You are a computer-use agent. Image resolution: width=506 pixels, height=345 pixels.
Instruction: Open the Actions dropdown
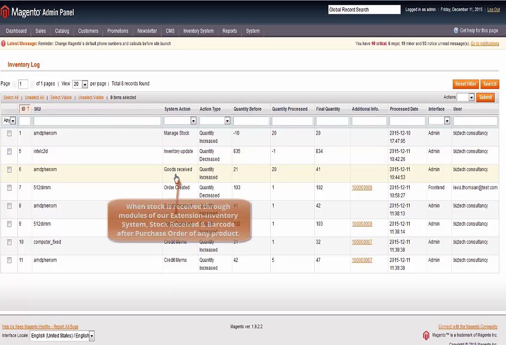click(465, 97)
